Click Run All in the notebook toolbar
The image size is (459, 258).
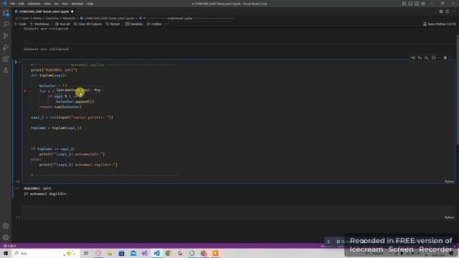pos(62,24)
